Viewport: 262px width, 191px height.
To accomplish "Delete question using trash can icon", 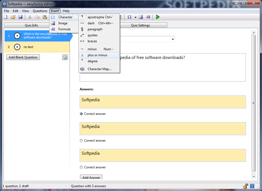I will click(x=65, y=57).
